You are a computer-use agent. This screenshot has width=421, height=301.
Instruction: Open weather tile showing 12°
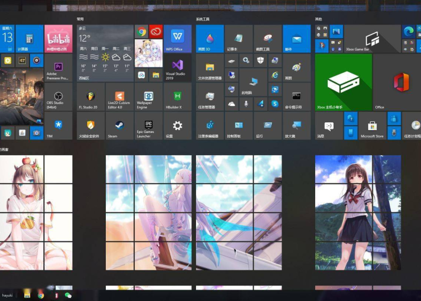click(105, 53)
